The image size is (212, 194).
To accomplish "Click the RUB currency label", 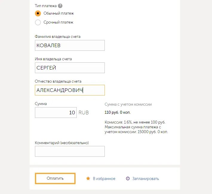I will [x=84, y=113].
